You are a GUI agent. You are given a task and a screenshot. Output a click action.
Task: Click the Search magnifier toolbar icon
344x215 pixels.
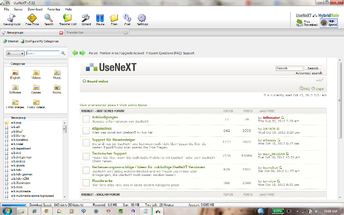pyautogui.click(x=48, y=19)
